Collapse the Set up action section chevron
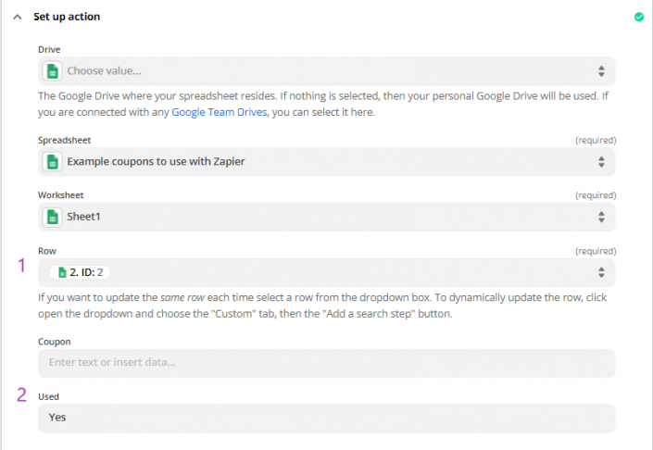This screenshot has width=653, height=450. coord(18,17)
